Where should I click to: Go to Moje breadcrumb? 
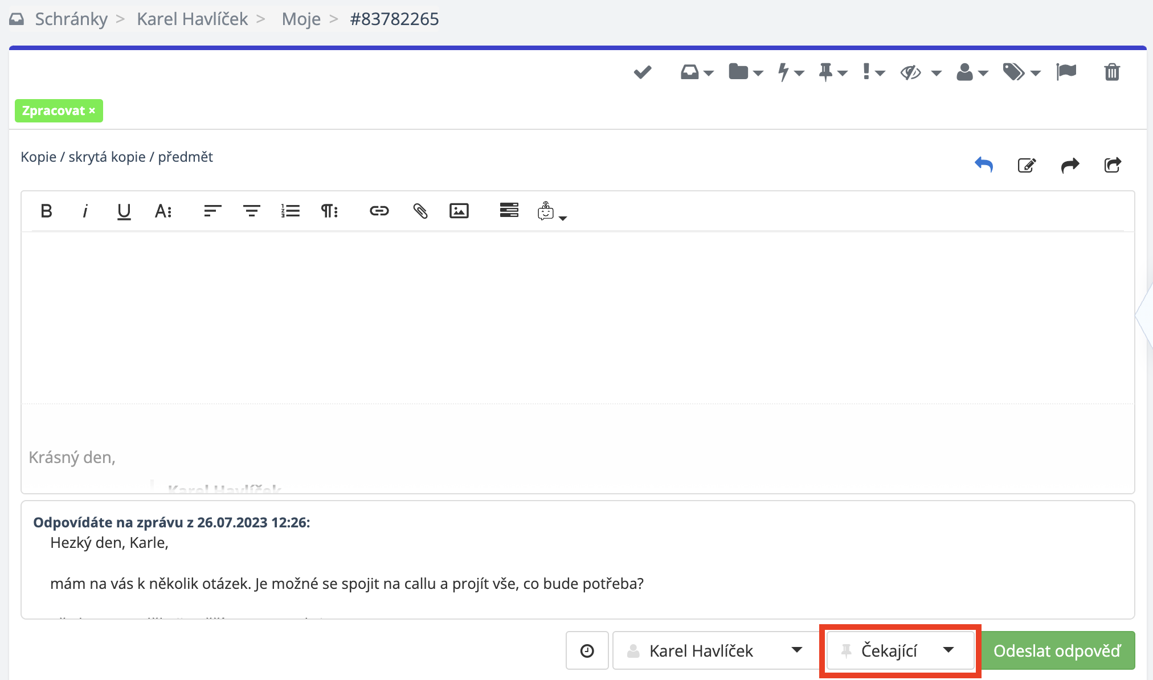[x=301, y=19]
